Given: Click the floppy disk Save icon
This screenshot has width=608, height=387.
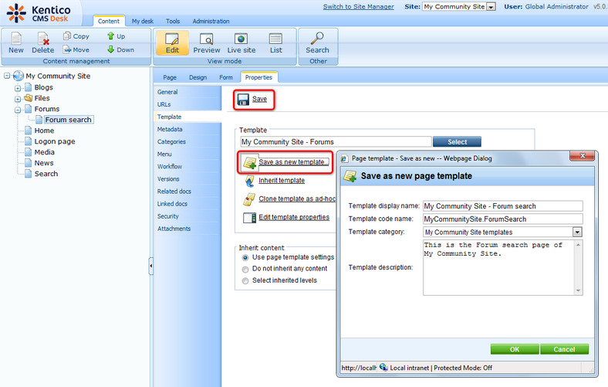Looking at the screenshot, I should pos(243,100).
